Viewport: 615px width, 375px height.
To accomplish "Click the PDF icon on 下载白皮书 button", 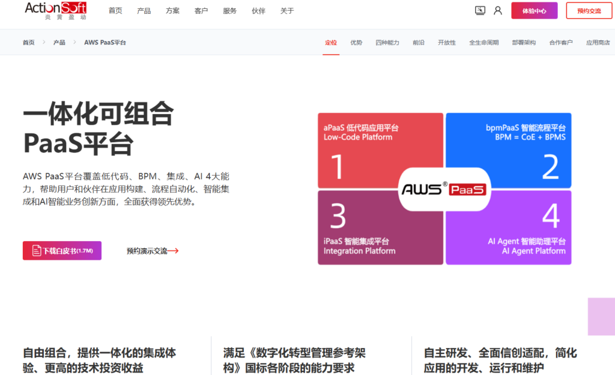I will [x=37, y=250].
